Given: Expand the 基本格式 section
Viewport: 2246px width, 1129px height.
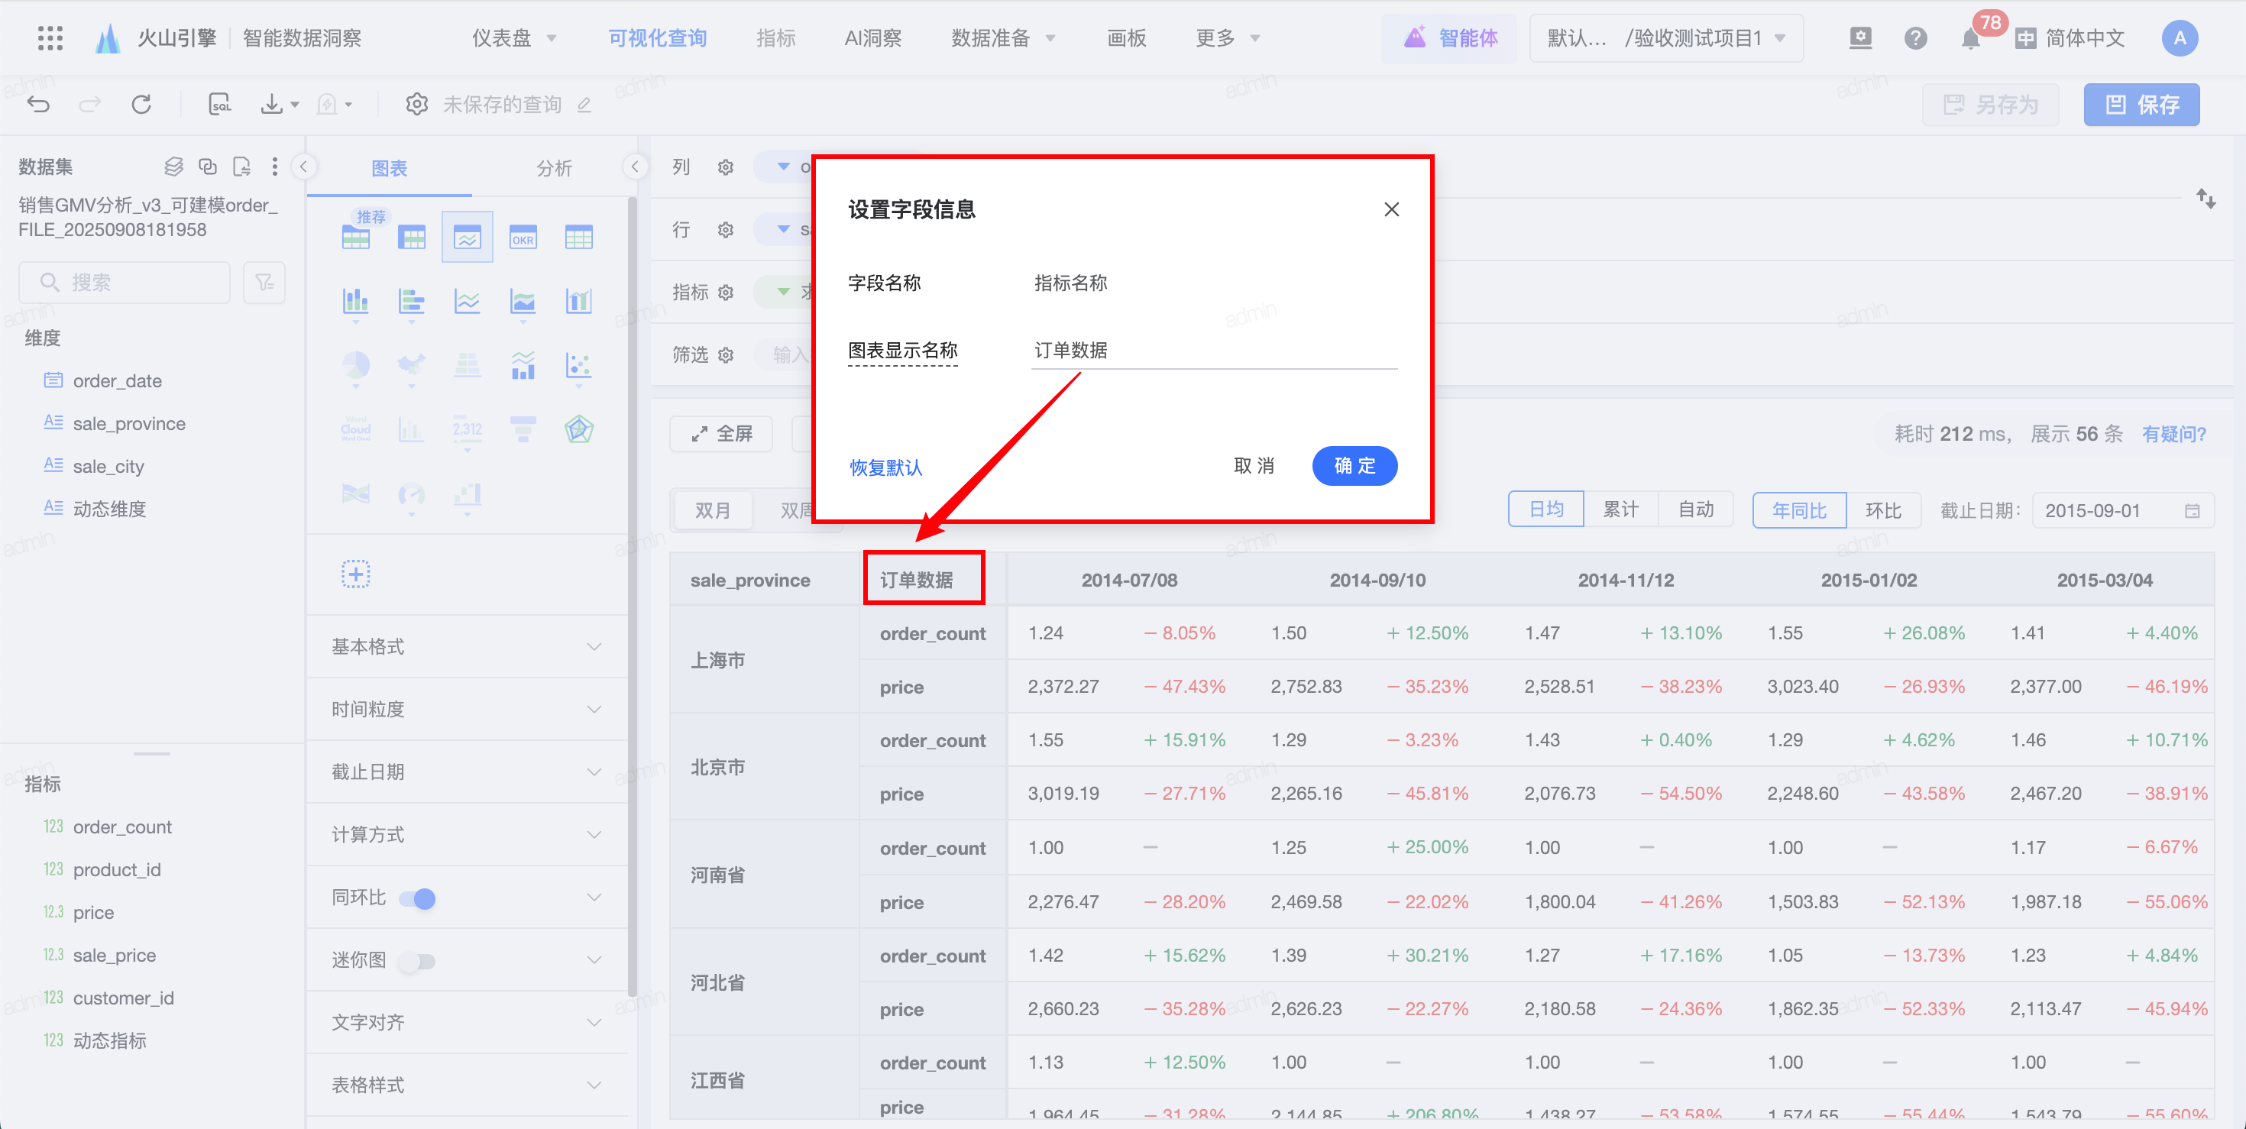Looking at the screenshot, I should (468, 646).
